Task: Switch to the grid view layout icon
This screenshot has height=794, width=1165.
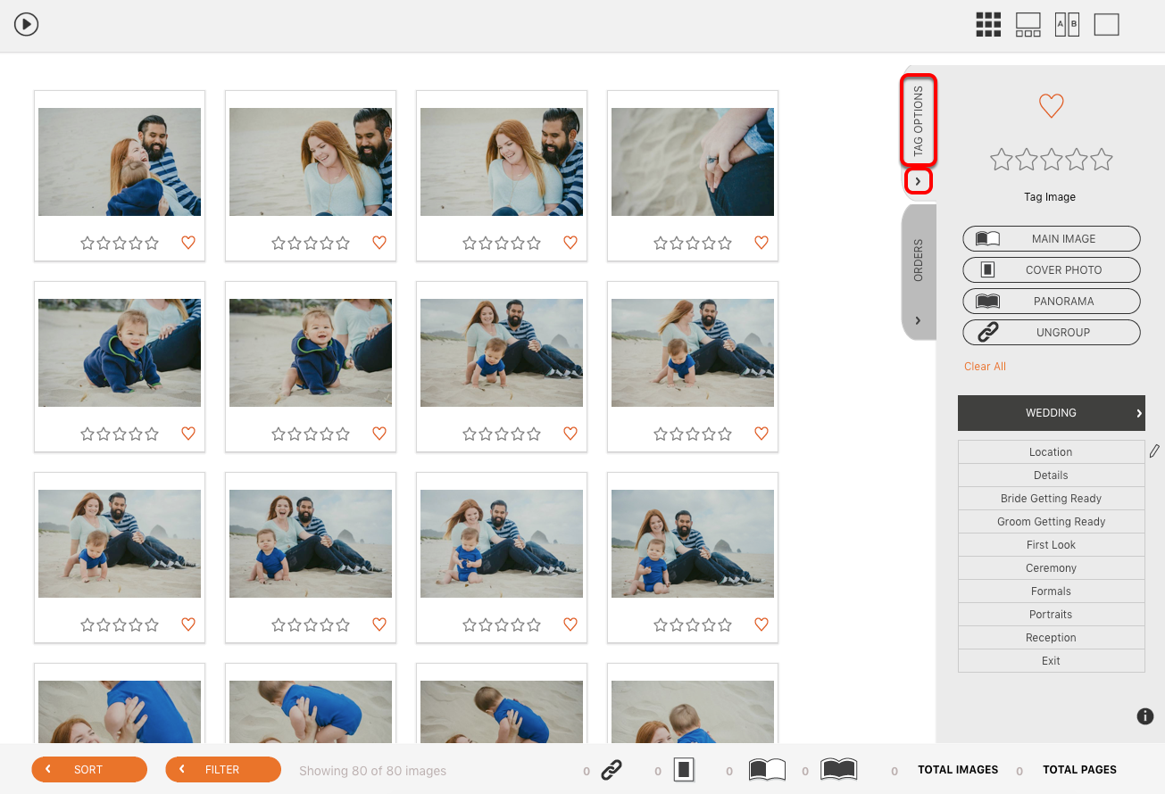Action: [988, 24]
